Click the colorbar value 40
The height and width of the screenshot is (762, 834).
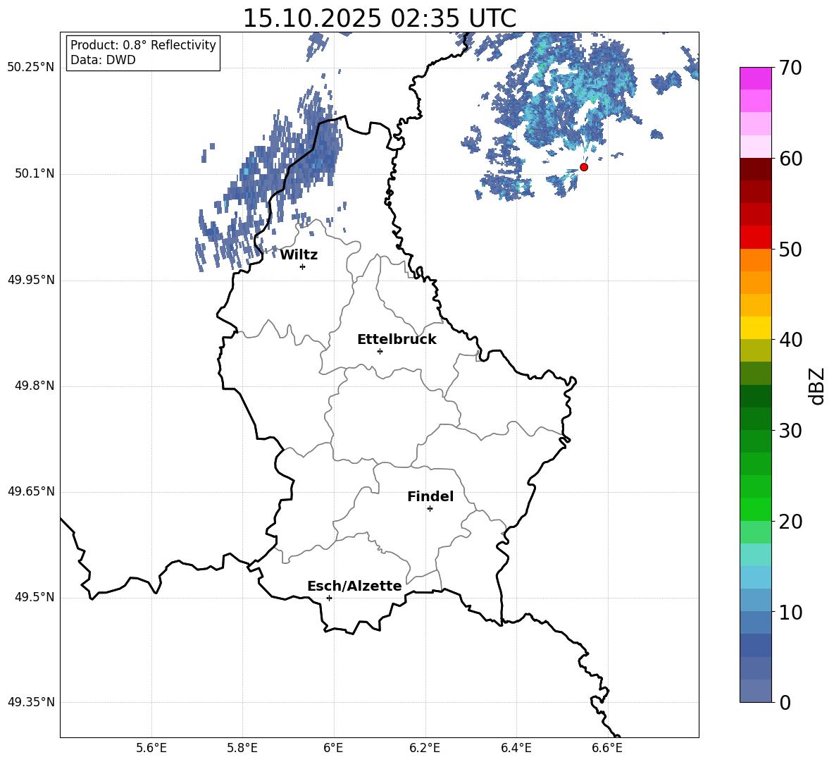(790, 340)
